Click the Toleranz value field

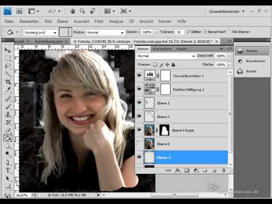point(180,32)
